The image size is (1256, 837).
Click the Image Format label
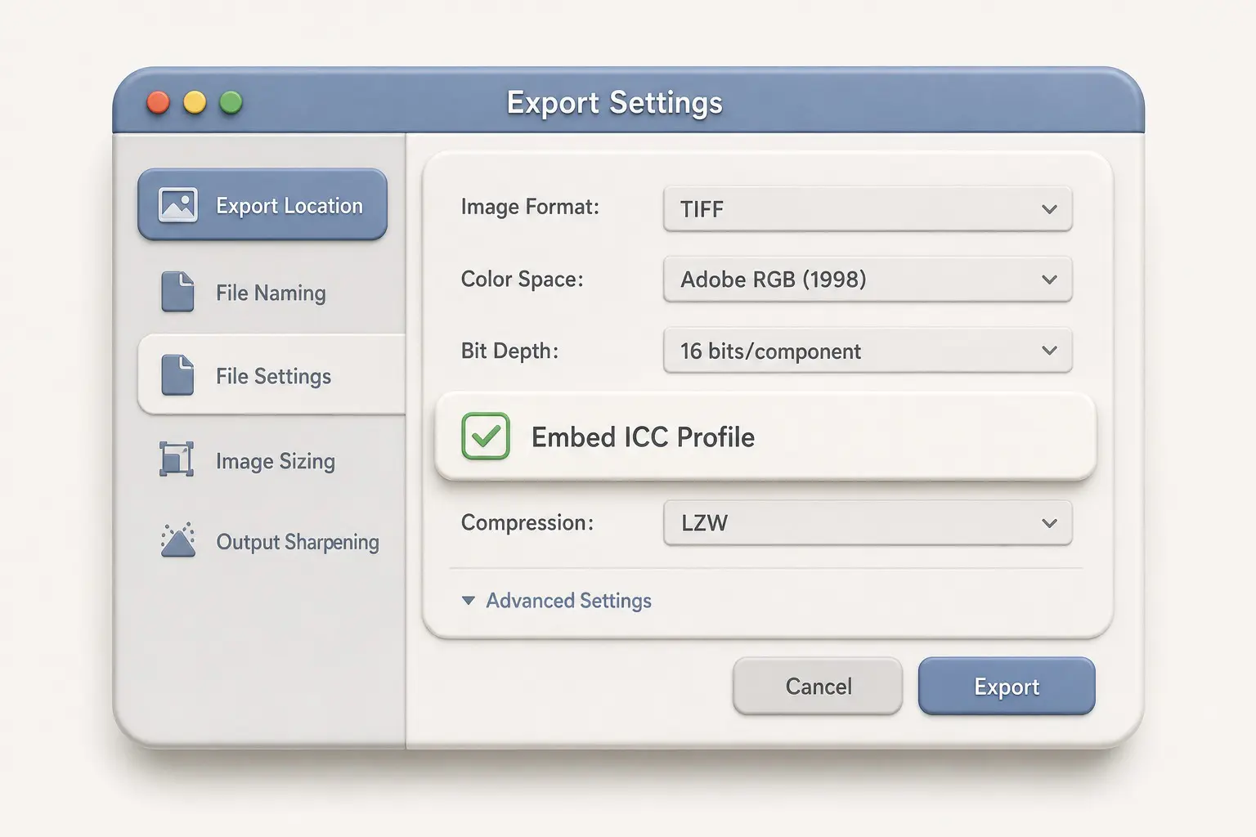click(x=530, y=207)
